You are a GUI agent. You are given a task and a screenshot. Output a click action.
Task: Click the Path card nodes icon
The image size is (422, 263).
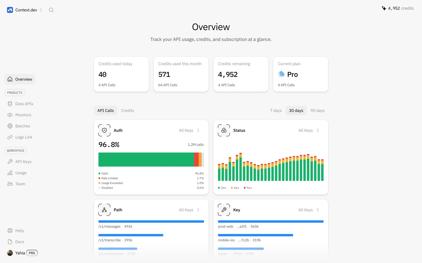pyautogui.click(x=104, y=210)
